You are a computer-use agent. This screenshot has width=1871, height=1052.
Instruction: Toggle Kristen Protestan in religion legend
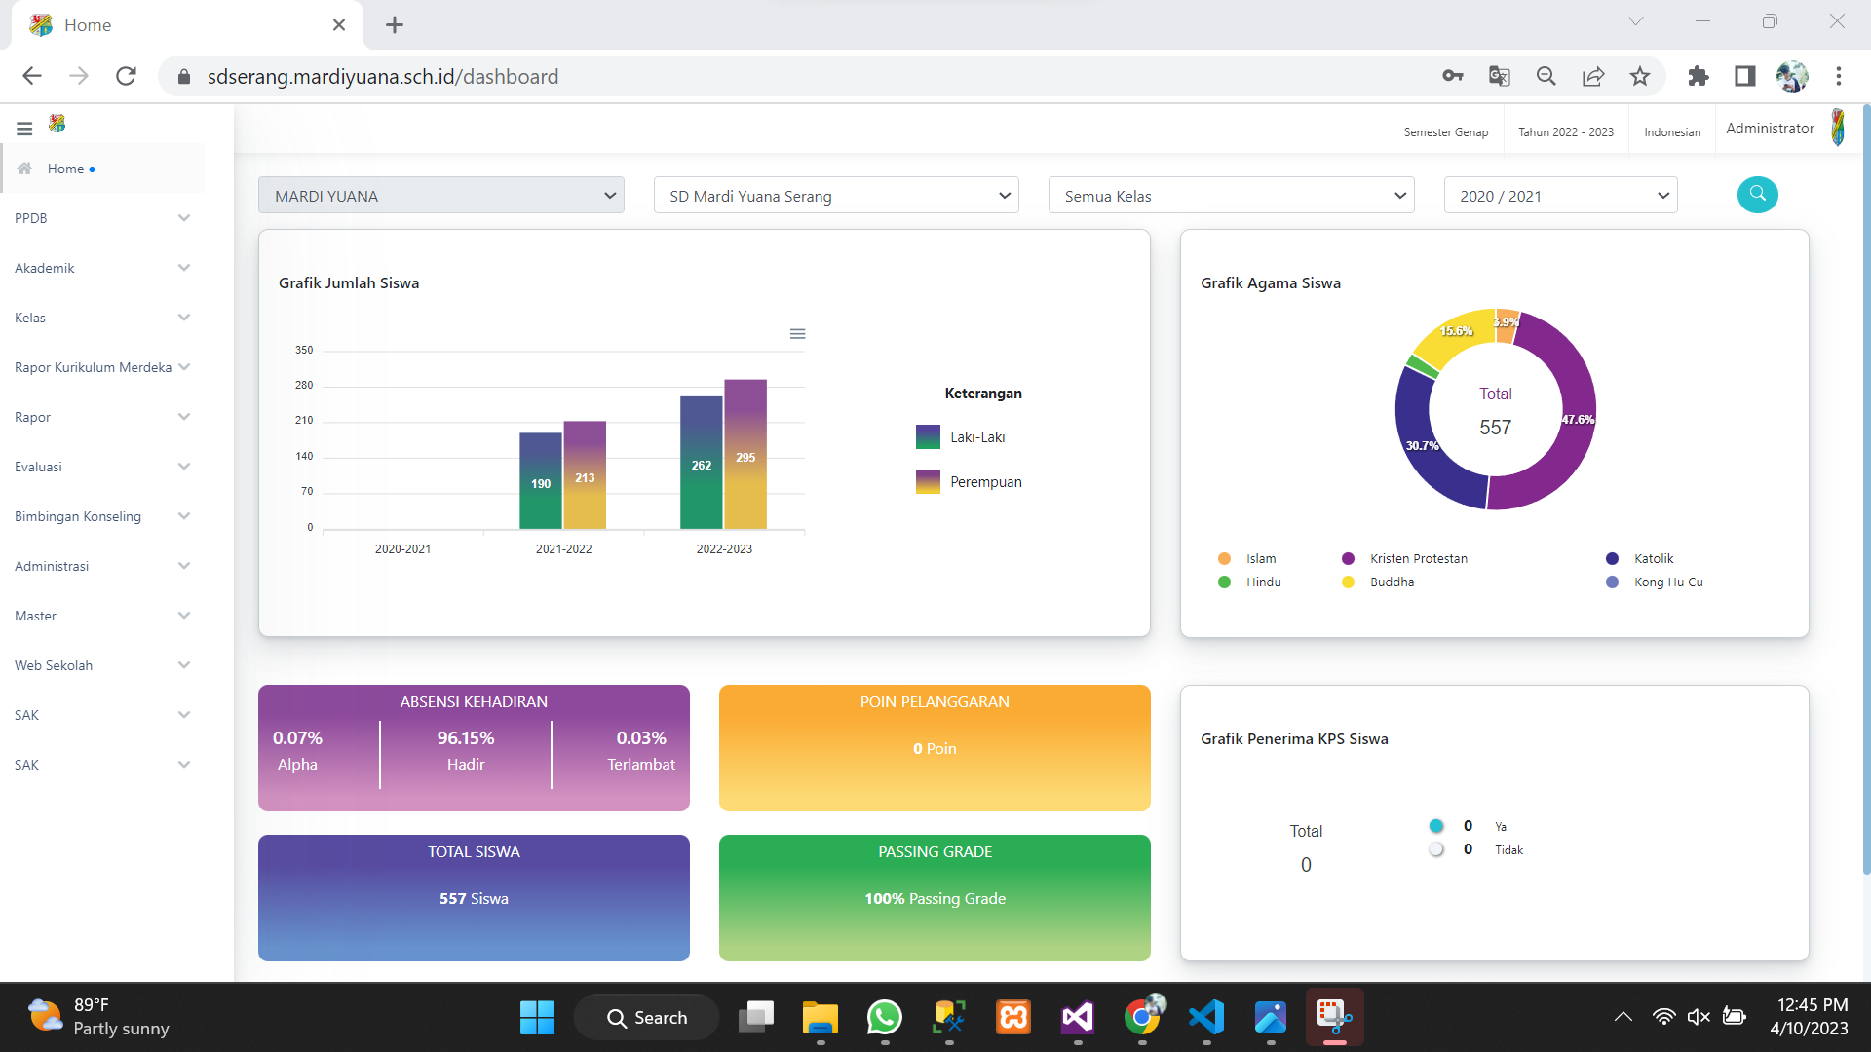[x=1418, y=558]
